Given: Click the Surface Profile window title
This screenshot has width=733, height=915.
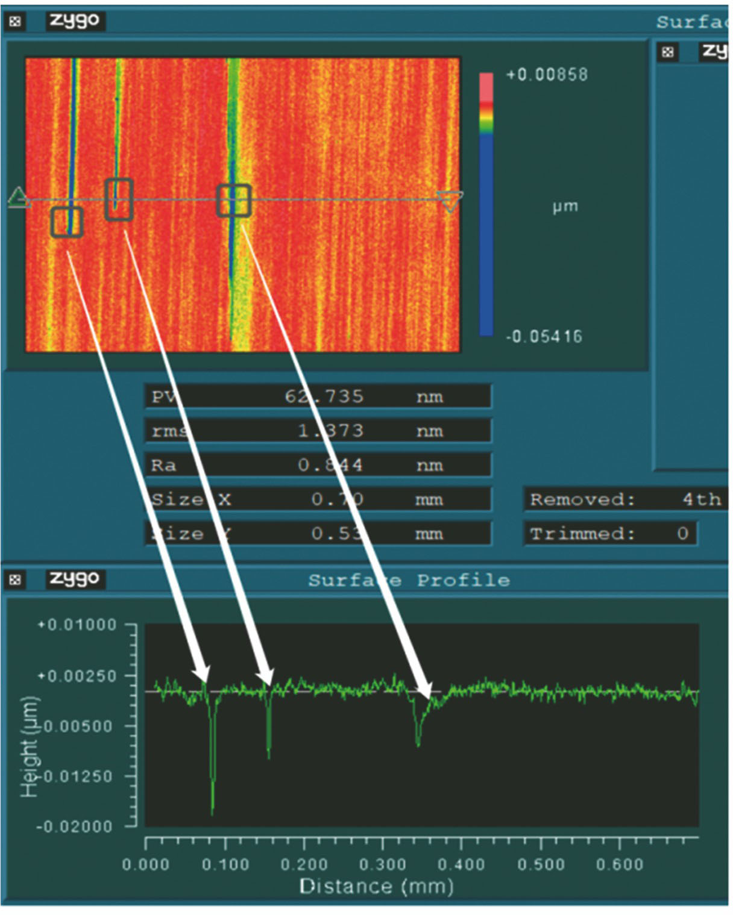Looking at the screenshot, I should point(409,580).
